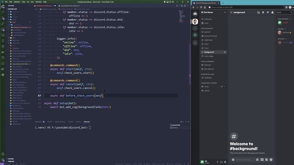Viewport: 294px width, 165px height.
Task: Open Threads icon in Discord channel header
Action: tap(258, 12)
